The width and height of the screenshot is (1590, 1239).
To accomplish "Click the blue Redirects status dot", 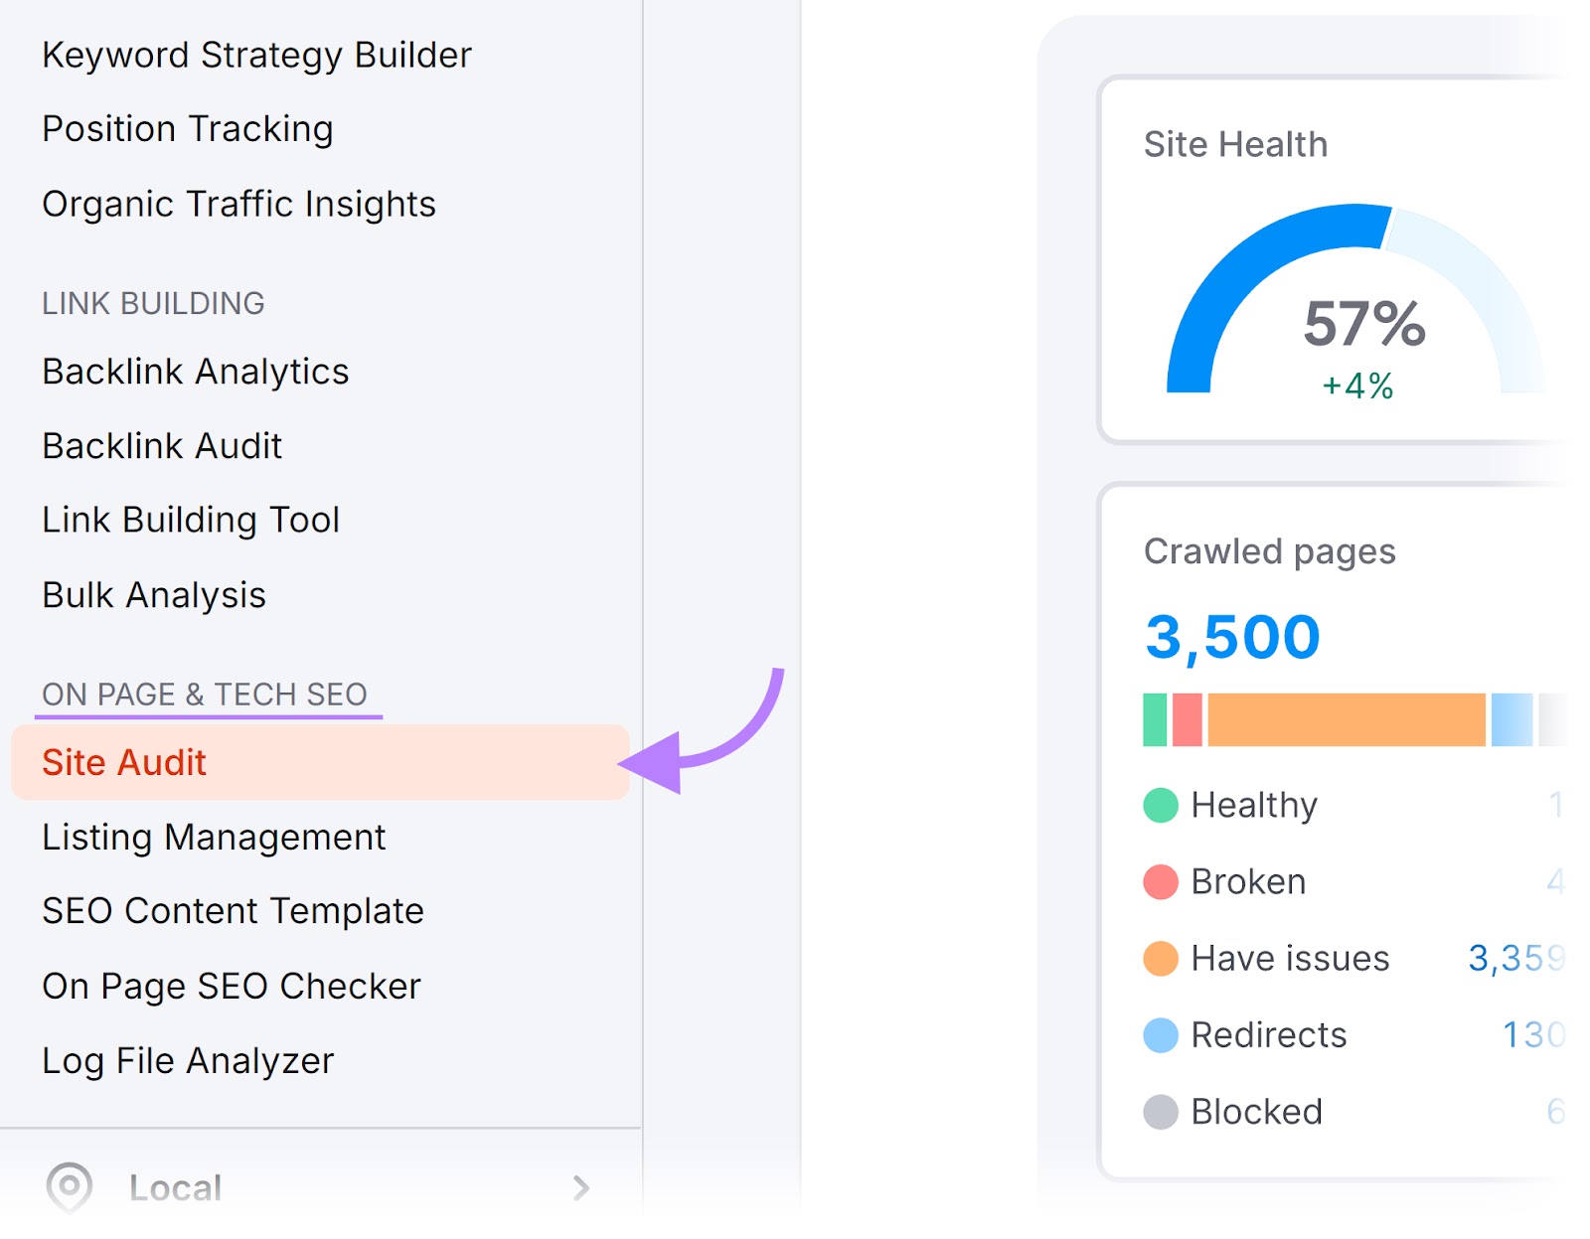I will click(1161, 1034).
